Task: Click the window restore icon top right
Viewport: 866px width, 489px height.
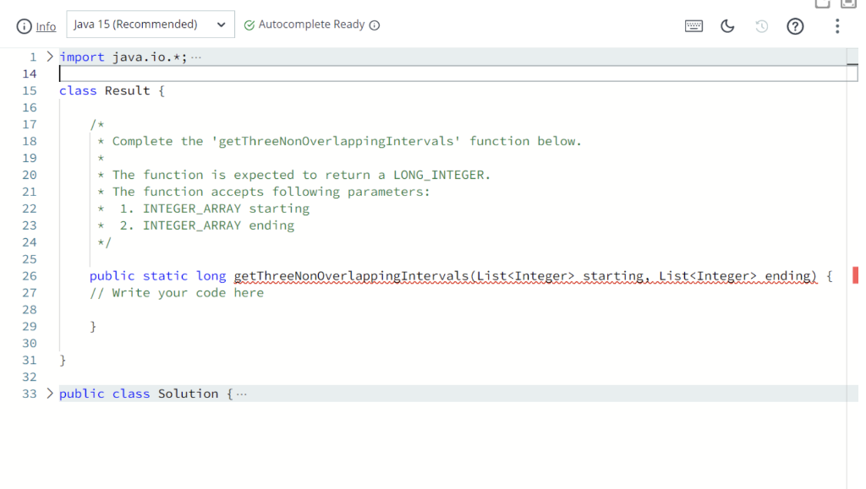Action: point(822,5)
